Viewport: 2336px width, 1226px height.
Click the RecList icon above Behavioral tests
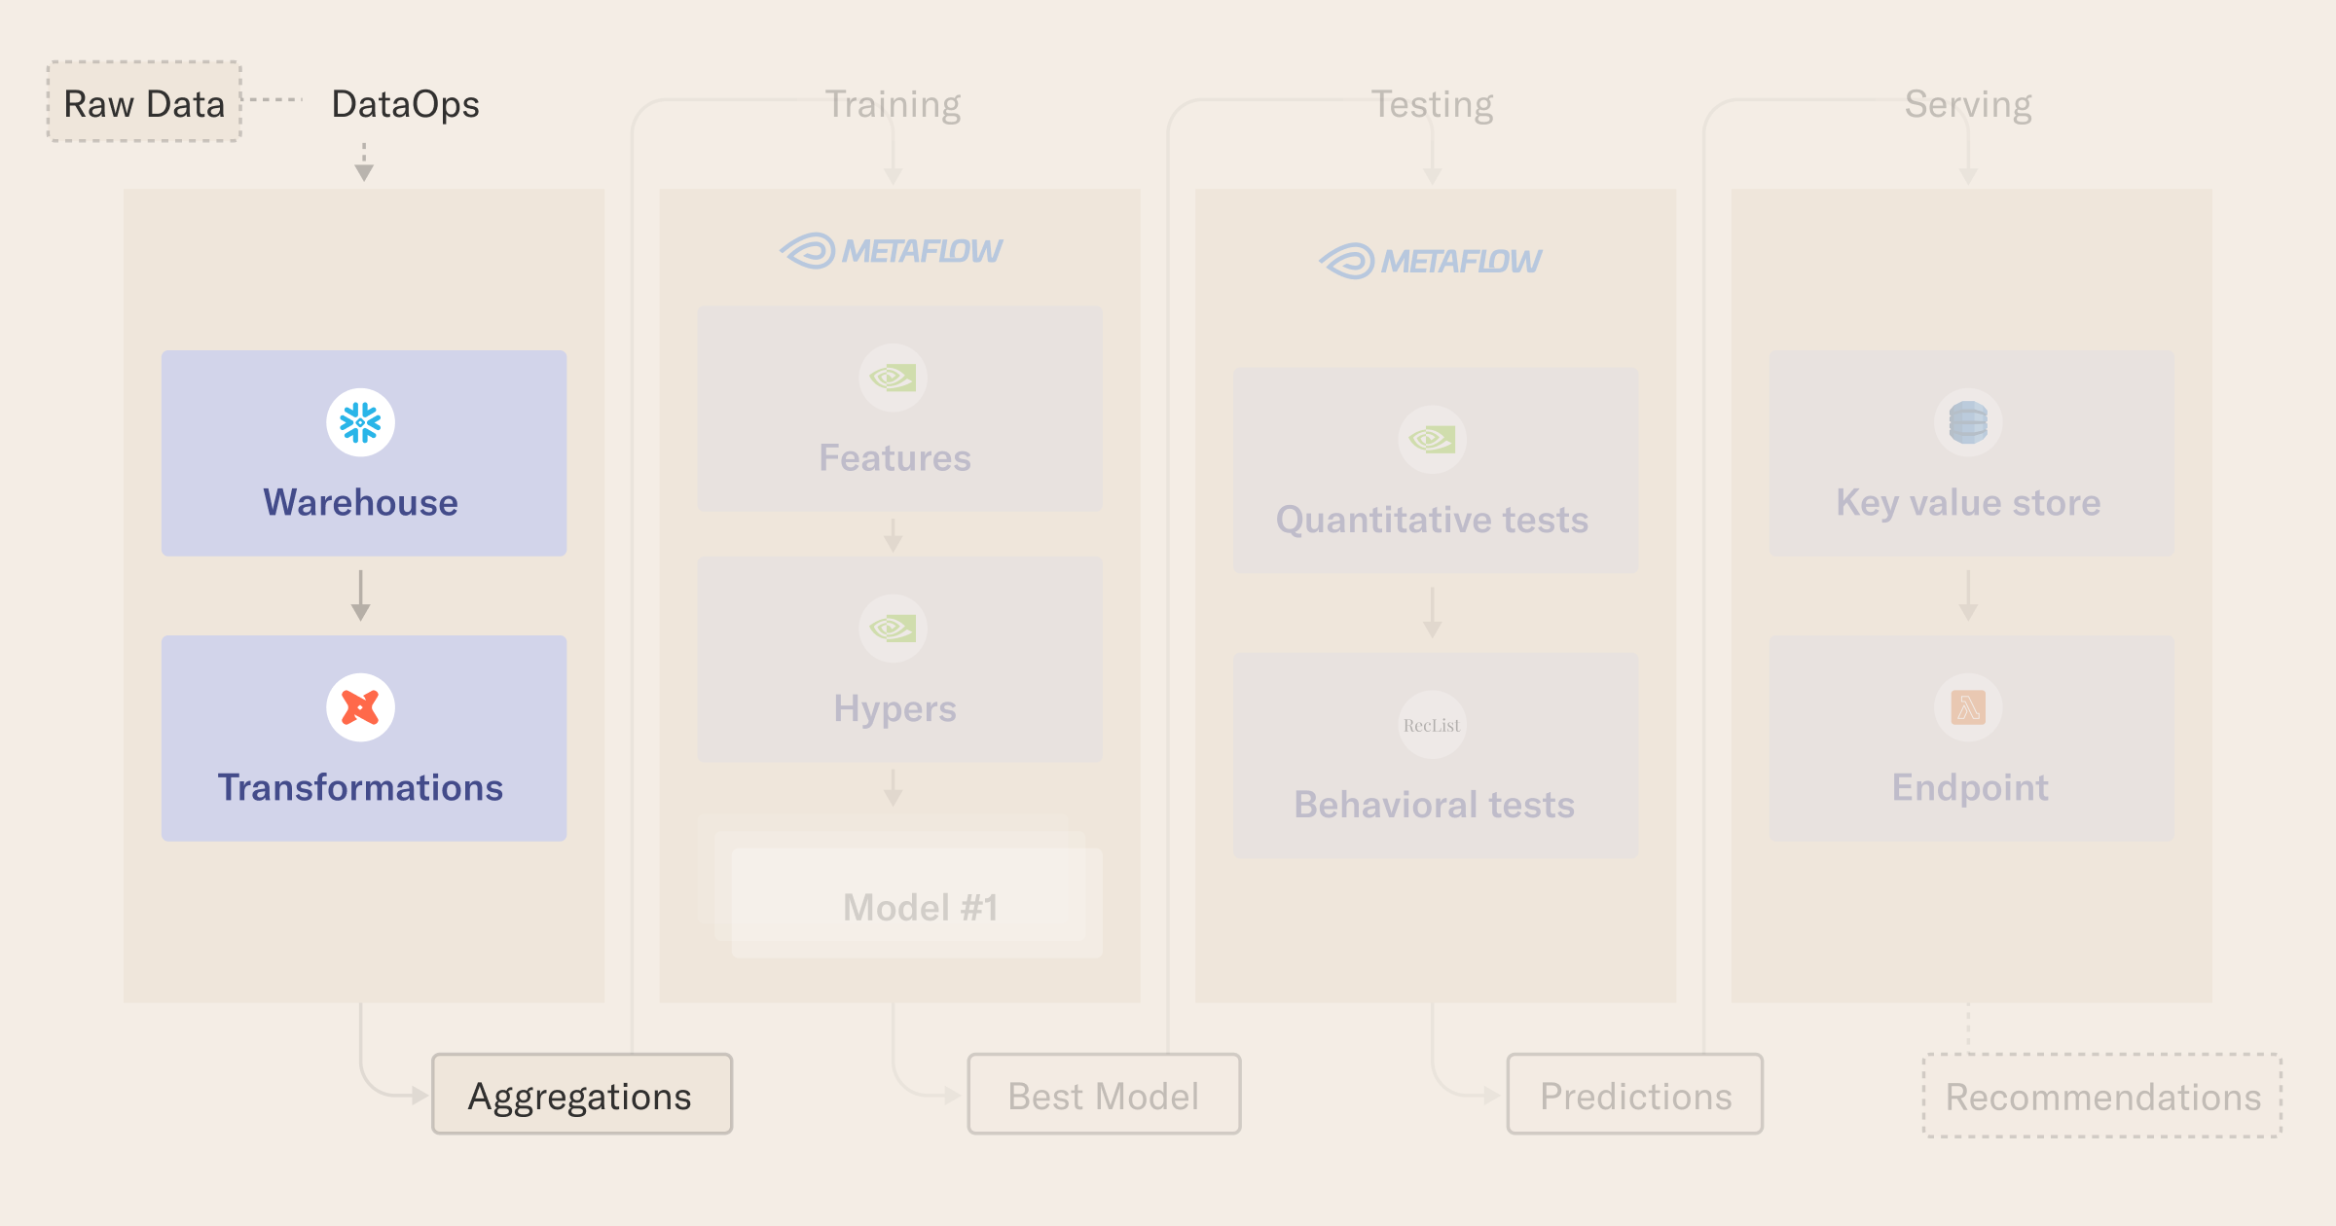coord(1432,725)
